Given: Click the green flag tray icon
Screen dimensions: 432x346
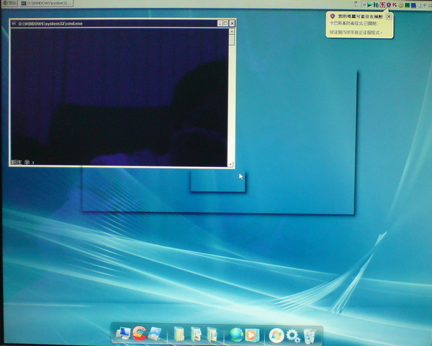Looking at the screenshot, I should [369, 5].
